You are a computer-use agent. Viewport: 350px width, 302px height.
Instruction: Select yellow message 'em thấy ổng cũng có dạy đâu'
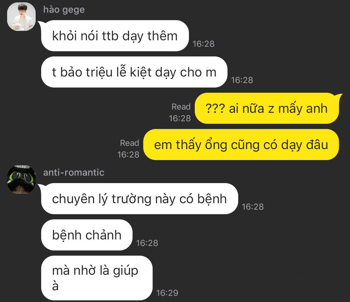tap(241, 145)
